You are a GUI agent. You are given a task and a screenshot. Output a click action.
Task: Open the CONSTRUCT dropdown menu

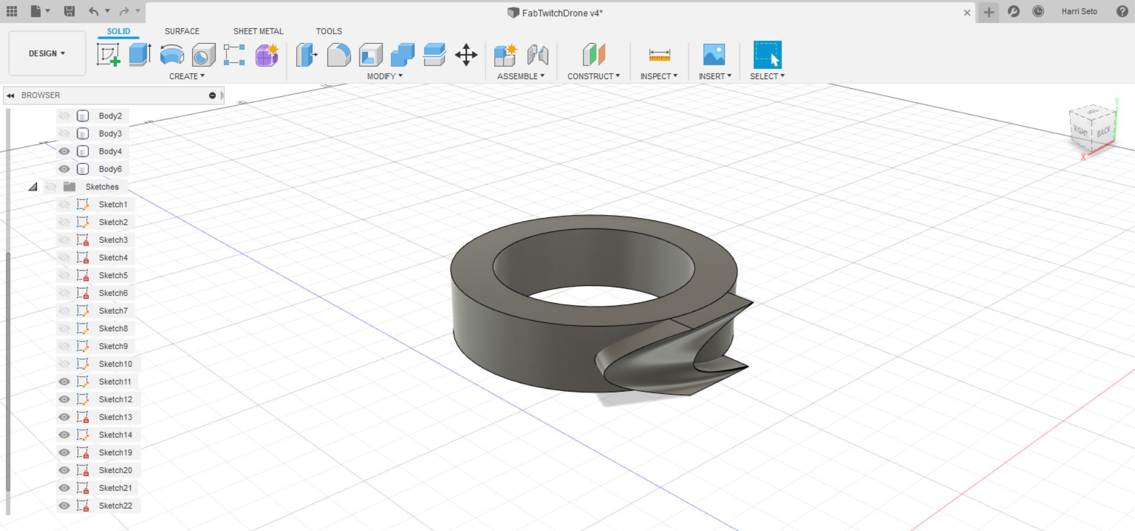click(x=594, y=76)
